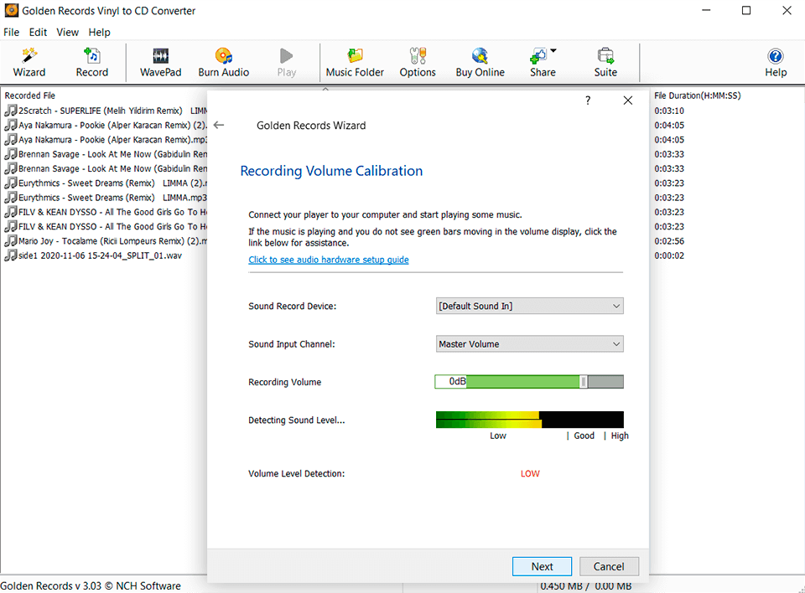Screen dimensions: 805x593
Task: Open the File menu
Action: 11,32
